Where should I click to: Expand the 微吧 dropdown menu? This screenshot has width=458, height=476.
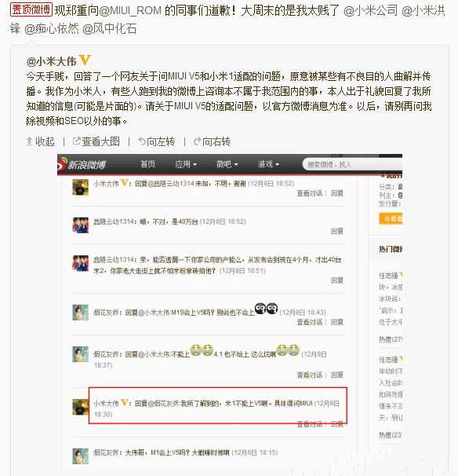(x=227, y=164)
